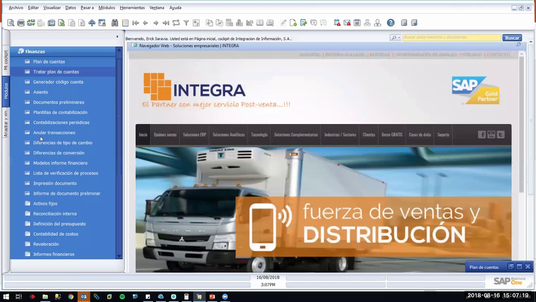Click the Lock Screen toolbar icon

[x=102, y=23]
